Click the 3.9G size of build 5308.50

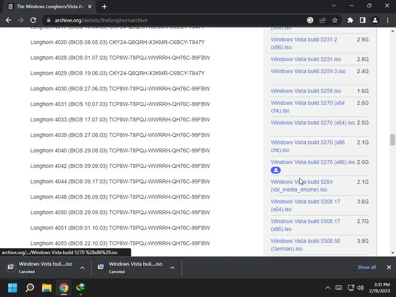363,241
